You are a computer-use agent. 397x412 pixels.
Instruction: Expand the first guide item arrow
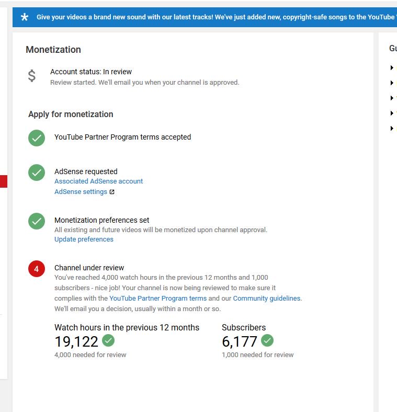tap(392, 68)
